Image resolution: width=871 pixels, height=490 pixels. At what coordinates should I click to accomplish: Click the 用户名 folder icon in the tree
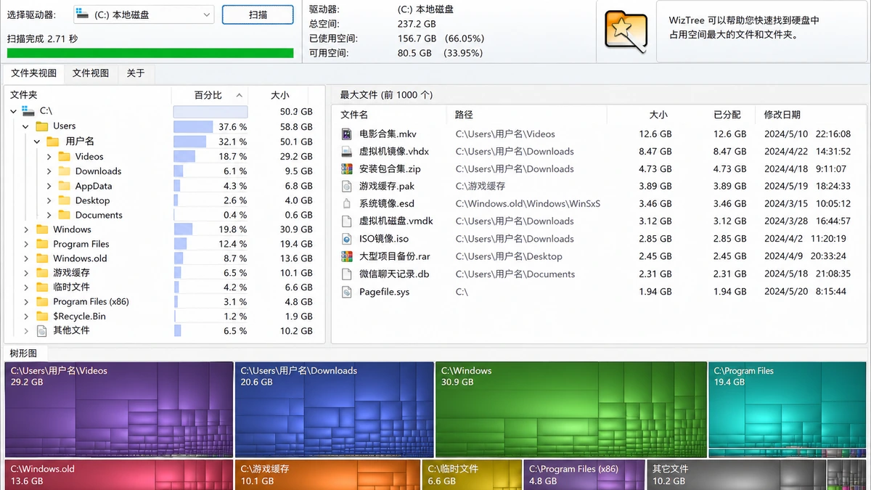coord(53,142)
